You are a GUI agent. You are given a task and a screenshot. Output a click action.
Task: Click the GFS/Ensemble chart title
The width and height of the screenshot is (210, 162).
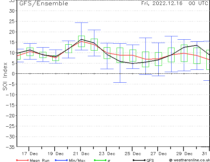[x=44, y=4]
